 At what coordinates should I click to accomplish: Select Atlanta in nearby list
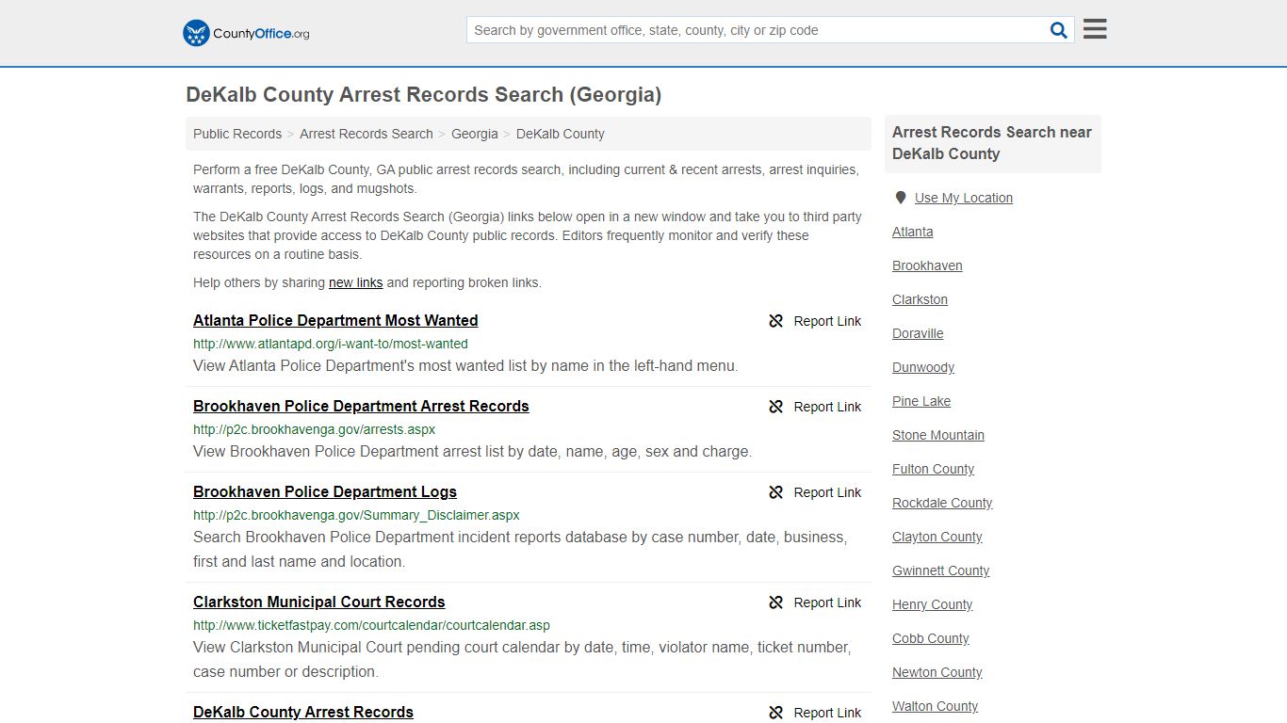(913, 232)
